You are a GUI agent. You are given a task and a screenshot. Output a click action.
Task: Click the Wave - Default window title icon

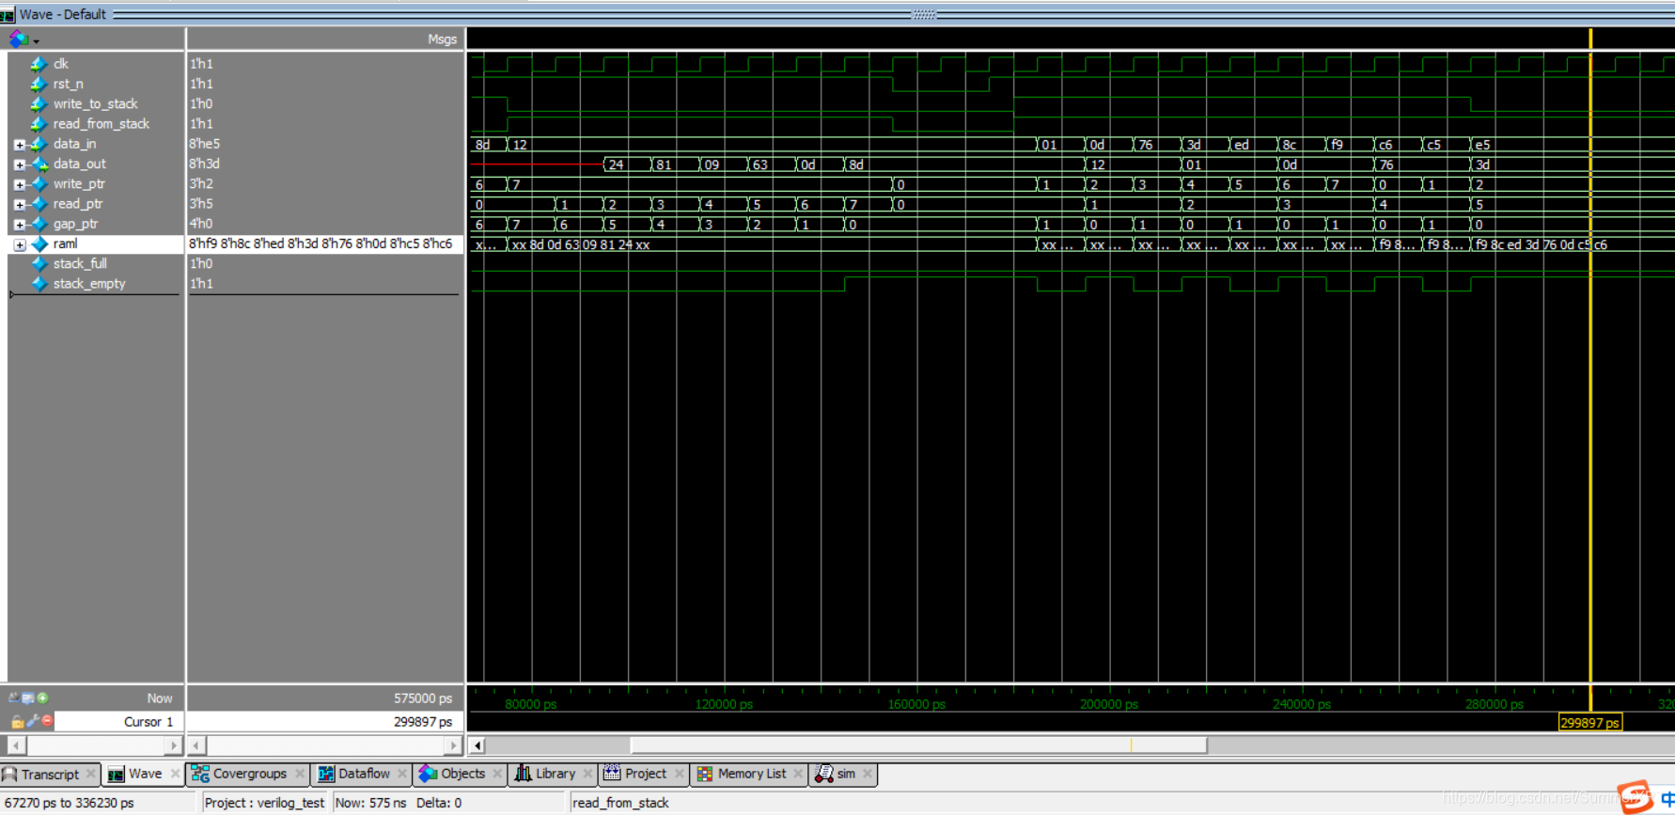(x=8, y=14)
